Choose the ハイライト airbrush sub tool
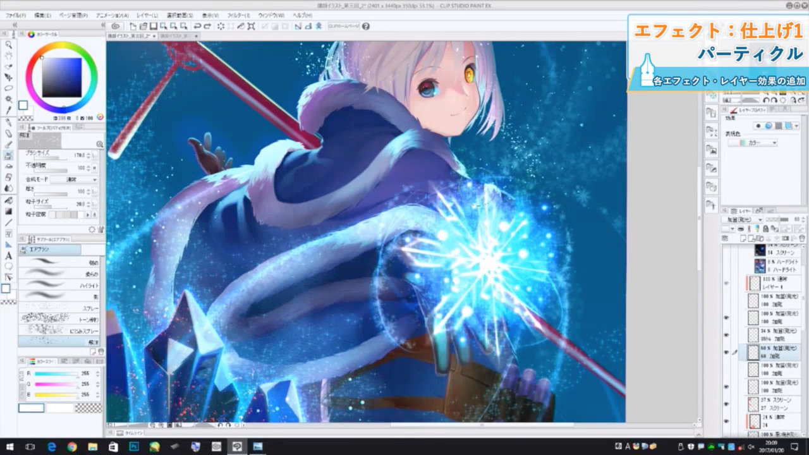 pyautogui.click(x=59, y=286)
